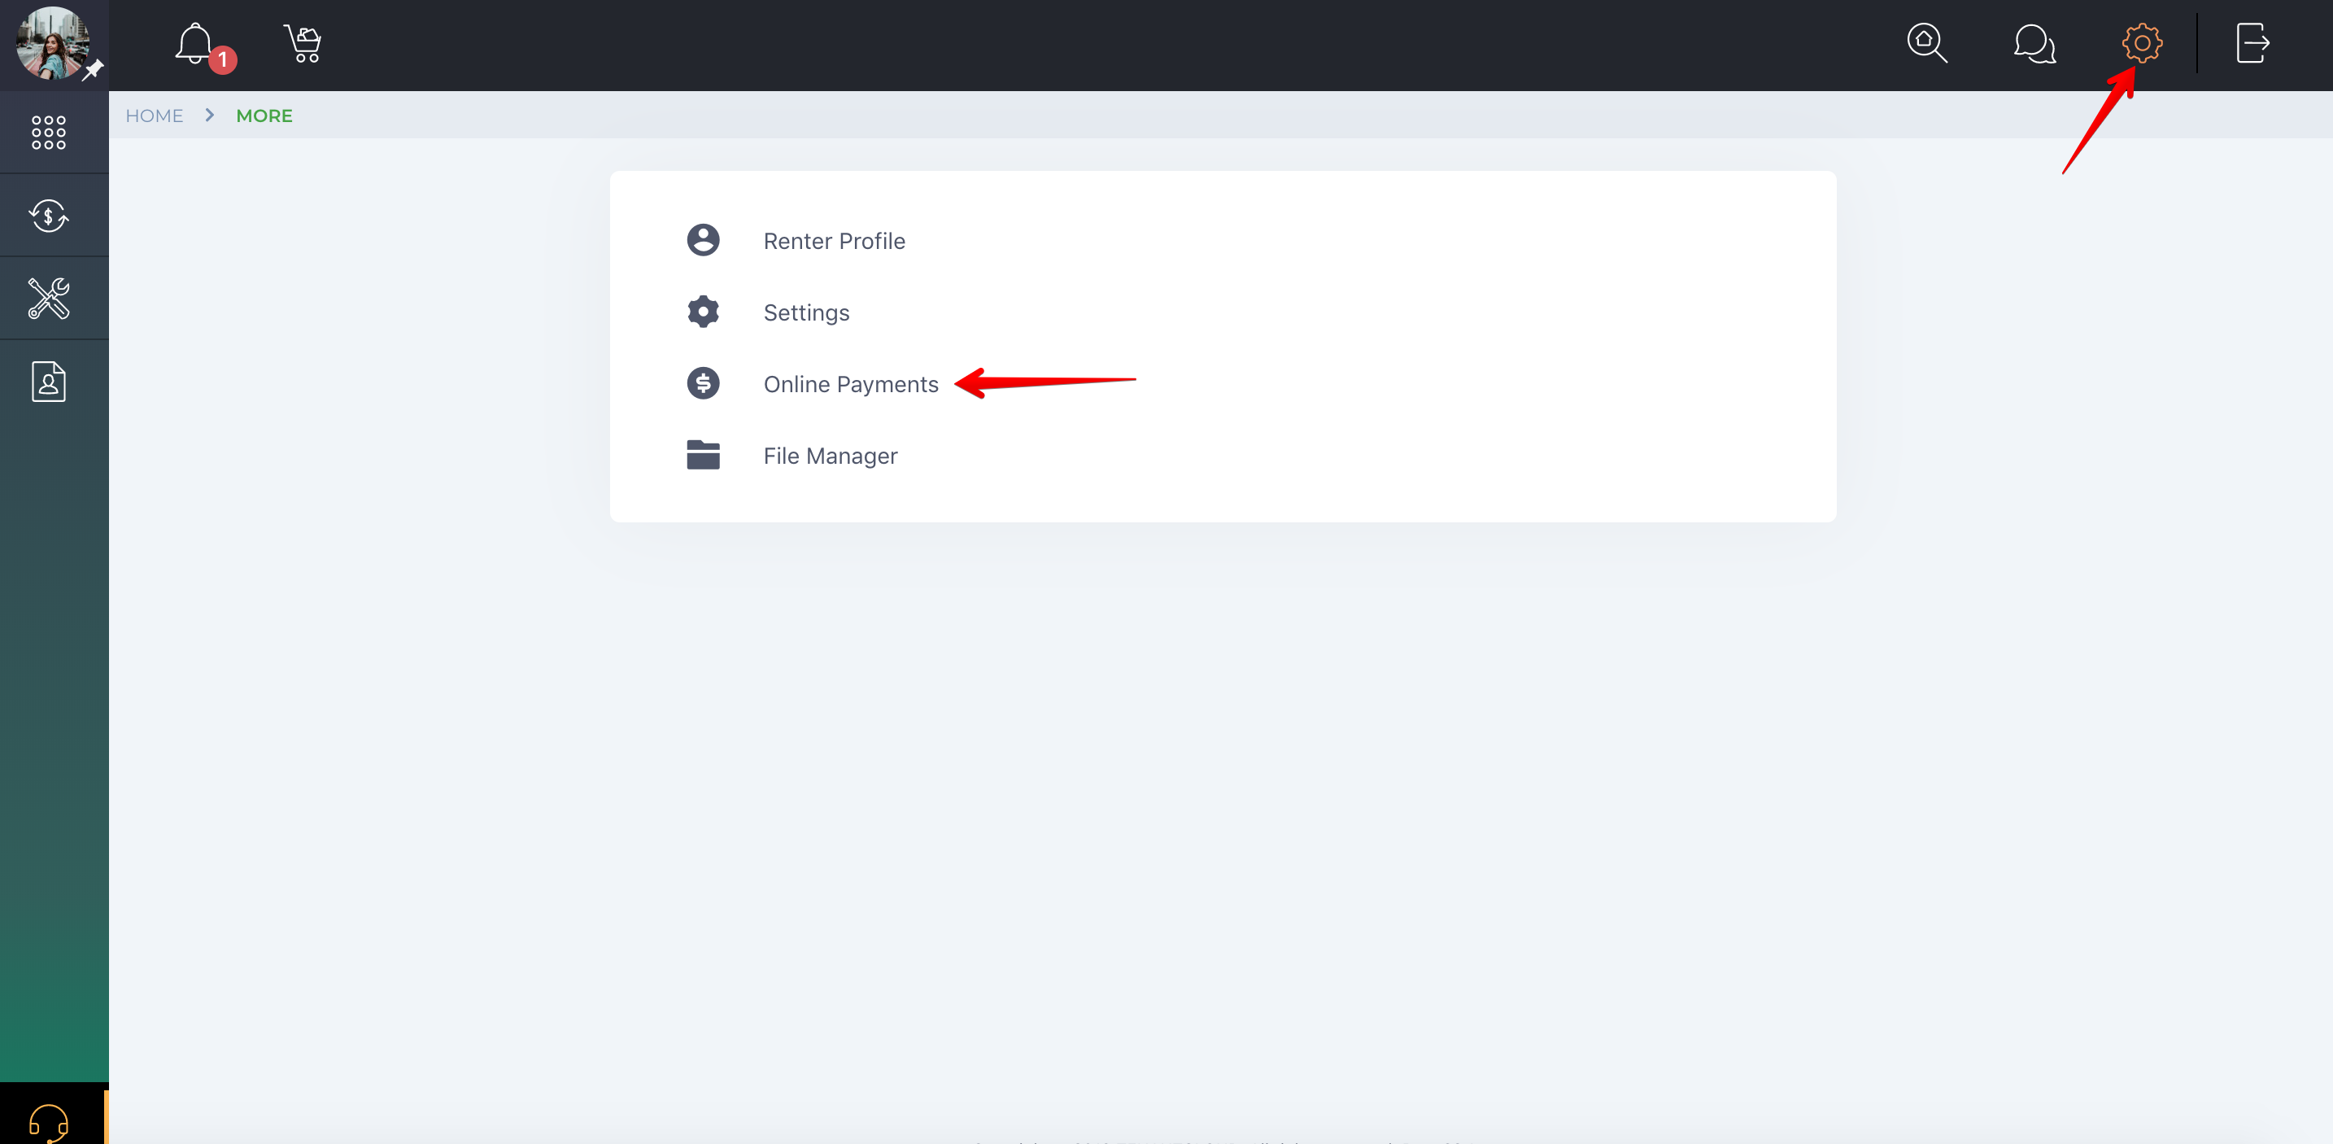This screenshot has height=1144, width=2333.
Task: Click the File Manager folder icon
Action: pos(703,455)
